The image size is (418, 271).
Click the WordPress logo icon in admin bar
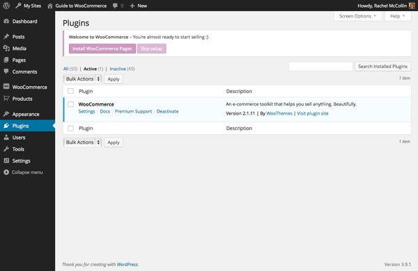click(x=6, y=6)
